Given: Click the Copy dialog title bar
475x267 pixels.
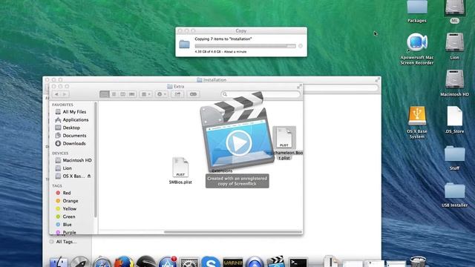Looking at the screenshot, I should [x=241, y=30].
